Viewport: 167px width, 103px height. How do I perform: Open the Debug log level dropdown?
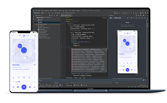click(61, 83)
